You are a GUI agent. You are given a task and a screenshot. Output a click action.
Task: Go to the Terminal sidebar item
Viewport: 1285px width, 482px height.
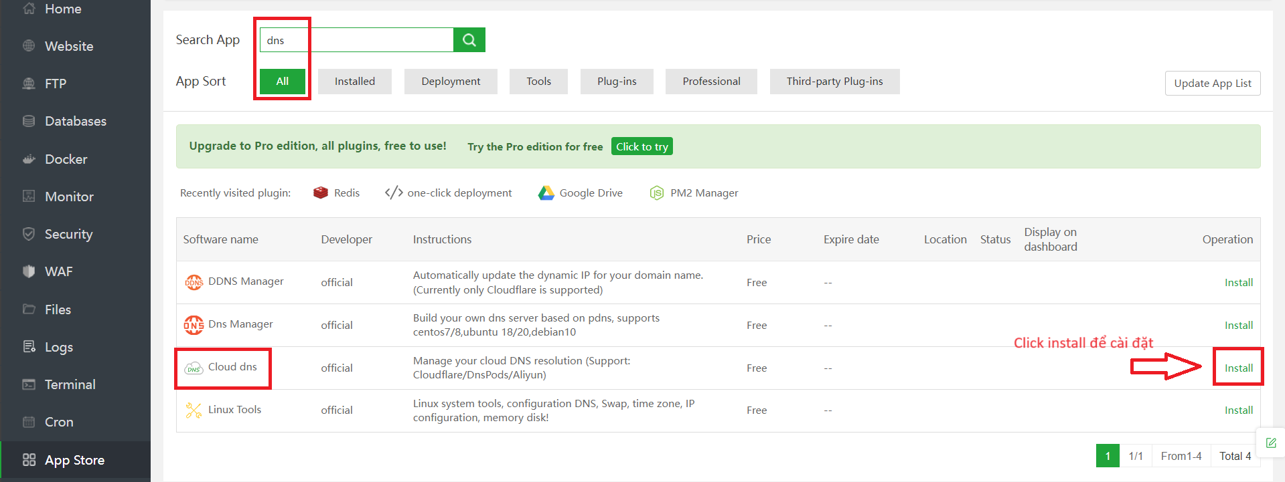pos(70,384)
